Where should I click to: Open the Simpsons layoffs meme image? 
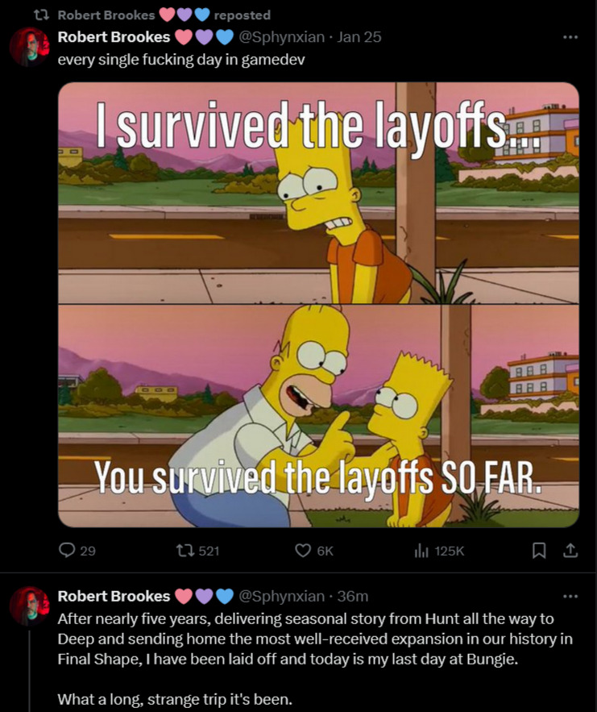(x=318, y=305)
